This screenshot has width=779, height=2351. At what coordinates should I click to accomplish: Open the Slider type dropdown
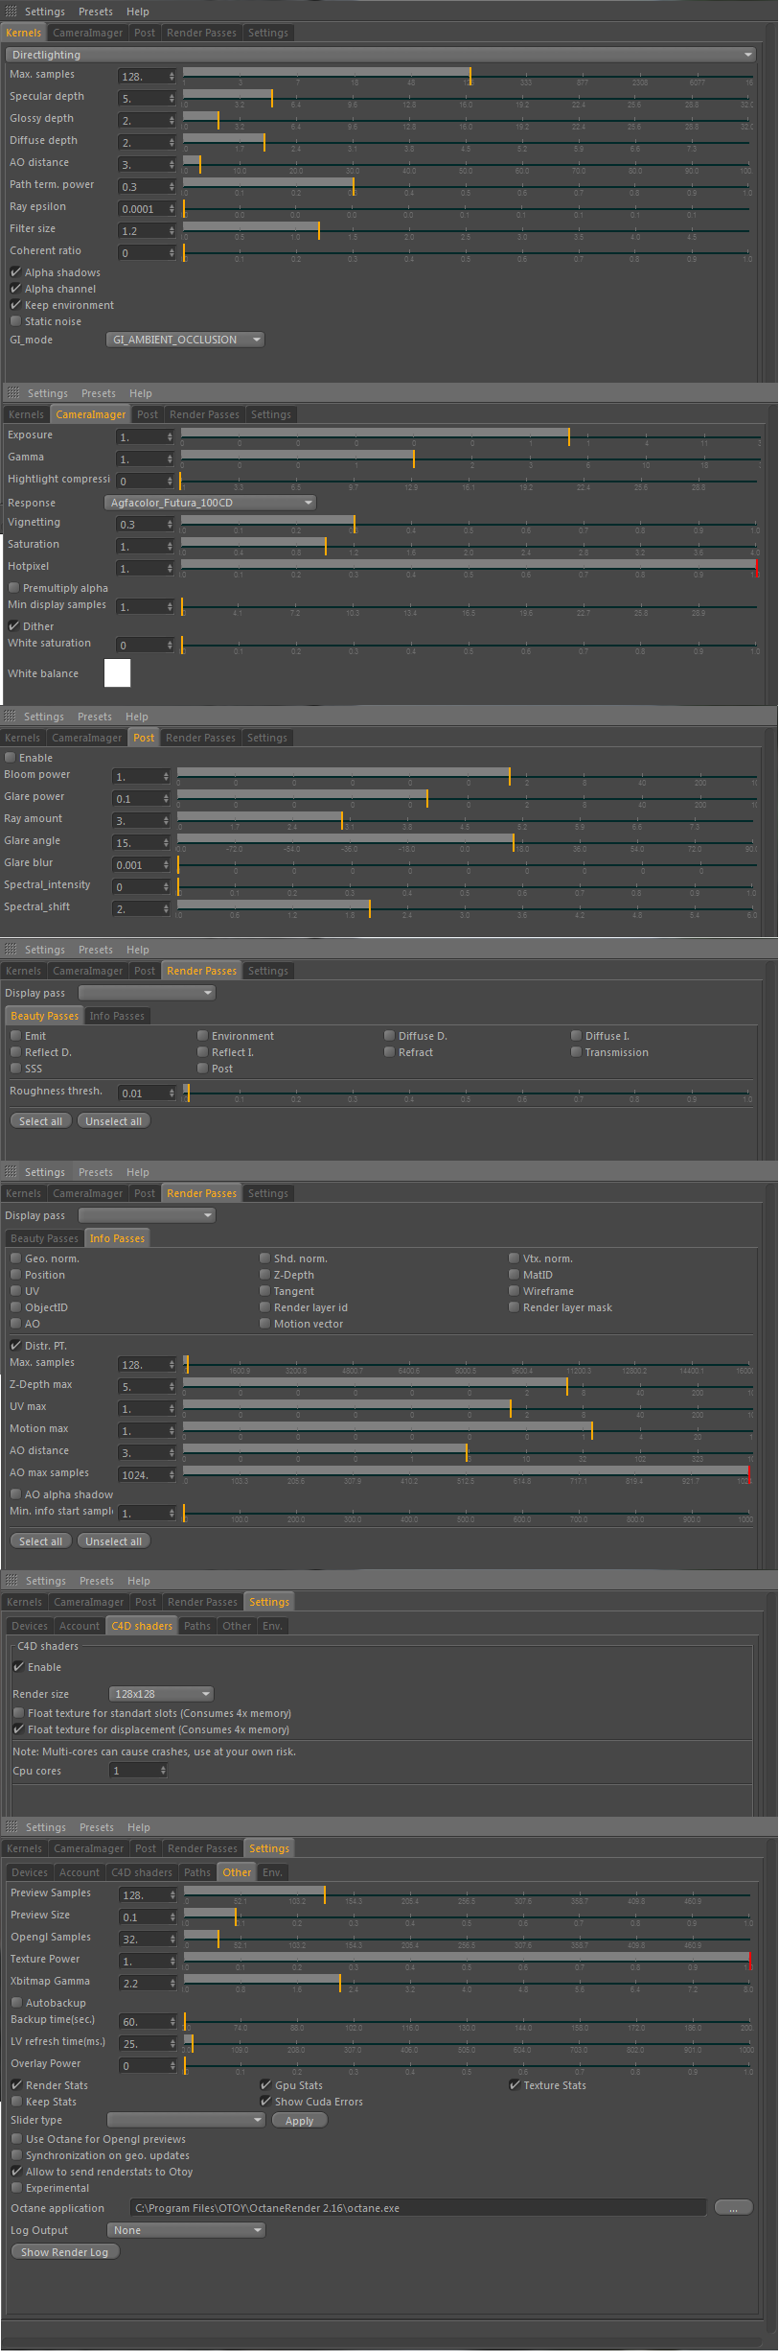click(x=186, y=2120)
